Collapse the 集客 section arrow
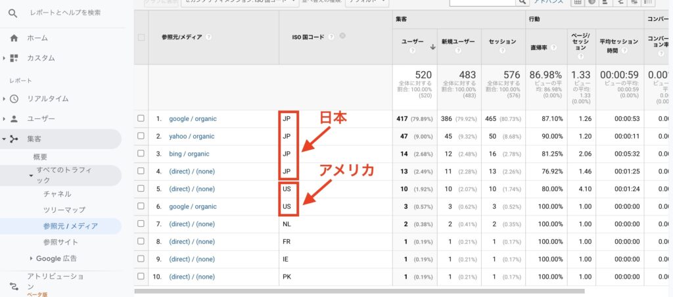The height and width of the screenshot is (297, 673). pyautogui.click(x=4, y=139)
